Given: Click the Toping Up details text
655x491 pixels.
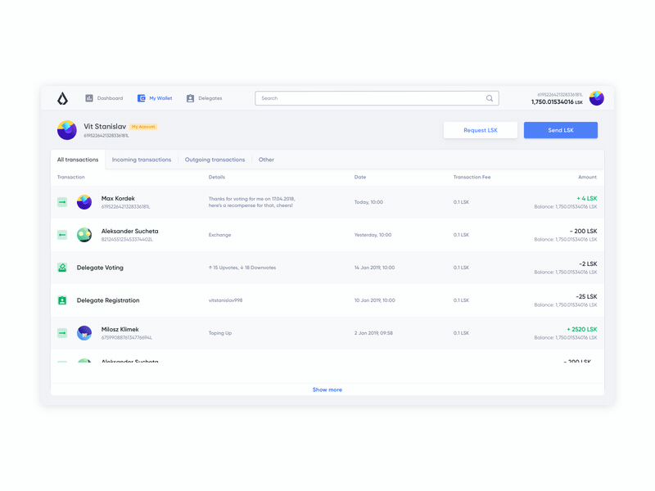Looking at the screenshot, I should click(220, 333).
